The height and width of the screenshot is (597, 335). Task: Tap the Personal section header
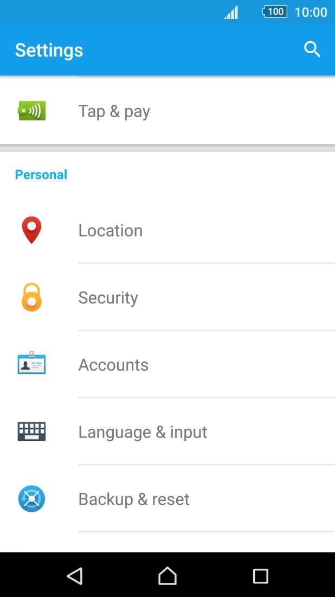[x=41, y=175]
